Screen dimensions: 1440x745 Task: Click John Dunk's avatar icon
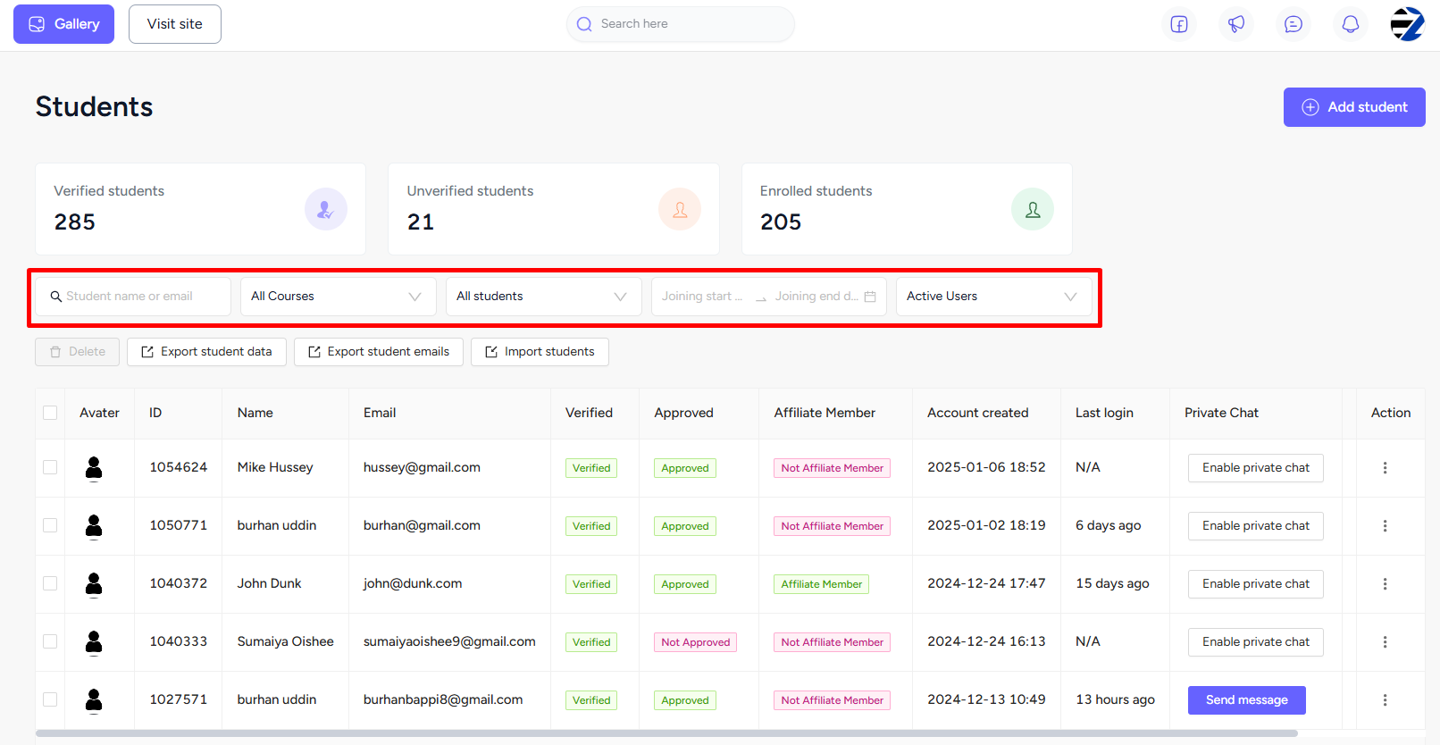tap(94, 584)
